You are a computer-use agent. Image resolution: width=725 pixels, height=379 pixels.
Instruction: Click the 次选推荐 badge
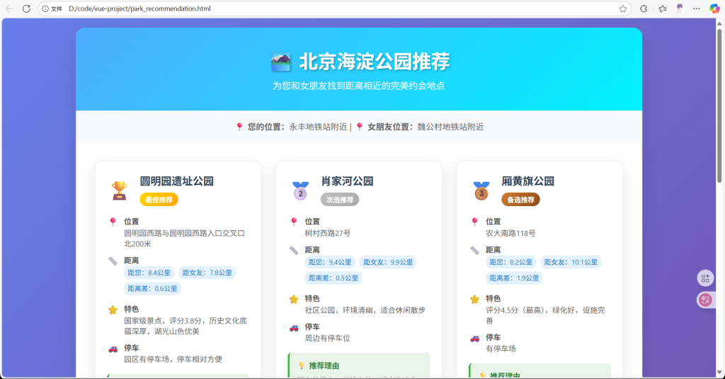[340, 200]
